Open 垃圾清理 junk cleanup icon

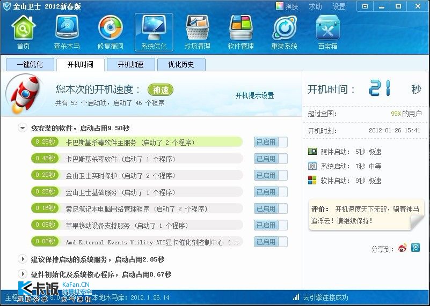point(197,33)
